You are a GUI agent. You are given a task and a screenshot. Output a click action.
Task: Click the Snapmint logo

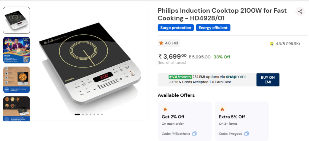(x=236, y=77)
